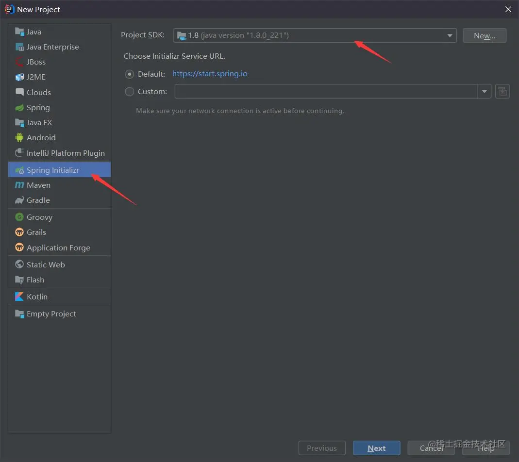Click the New... SDK button
This screenshot has height=462, width=519.
tap(485, 35)
